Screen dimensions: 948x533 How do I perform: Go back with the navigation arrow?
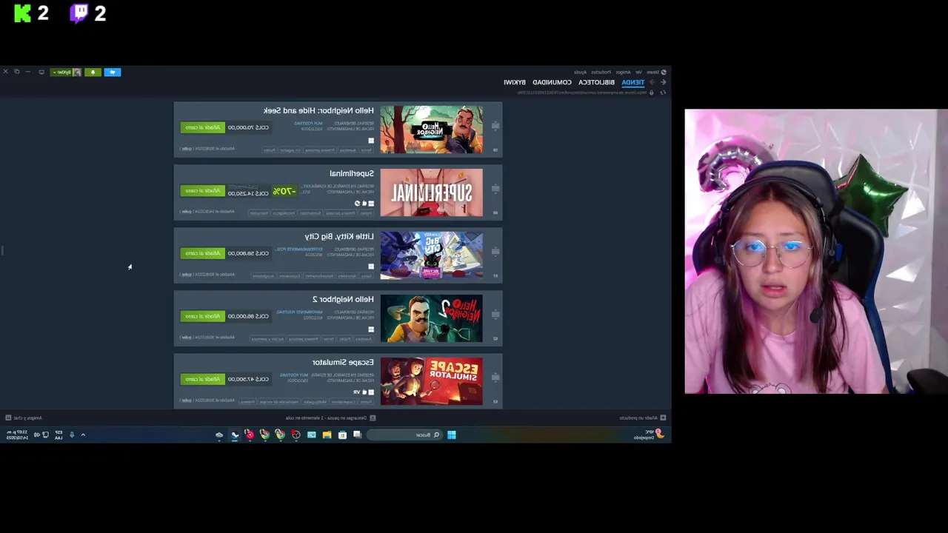tap(663, 82)
